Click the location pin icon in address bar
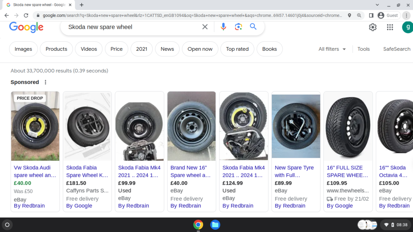Viewport: 413px width, 232px height. pos(349,16)
